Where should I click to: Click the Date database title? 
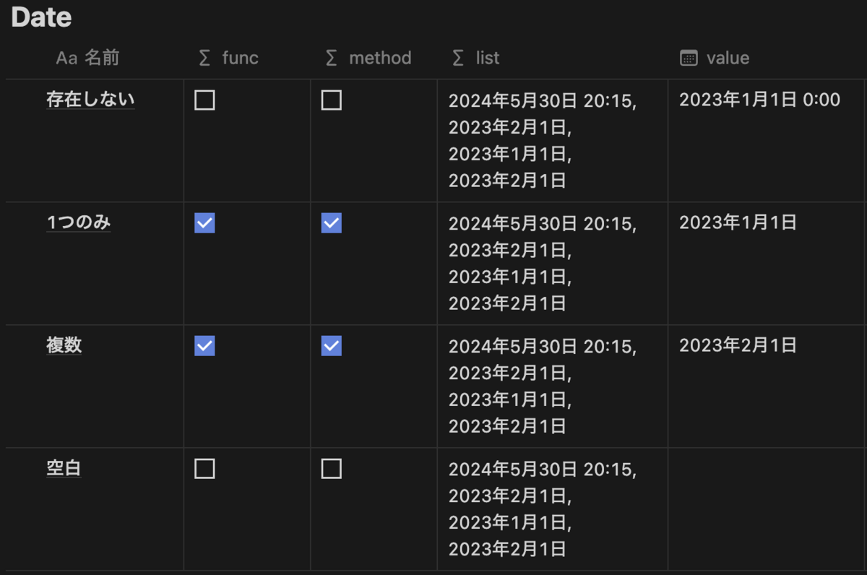tap(41, 17)
